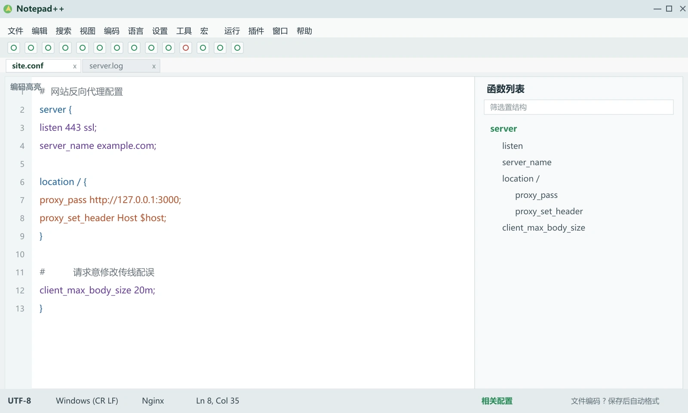Click the toolbar icon left of red one

click(169, 48)
